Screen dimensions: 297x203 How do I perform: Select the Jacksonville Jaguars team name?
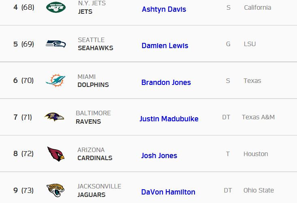point(99,190)
